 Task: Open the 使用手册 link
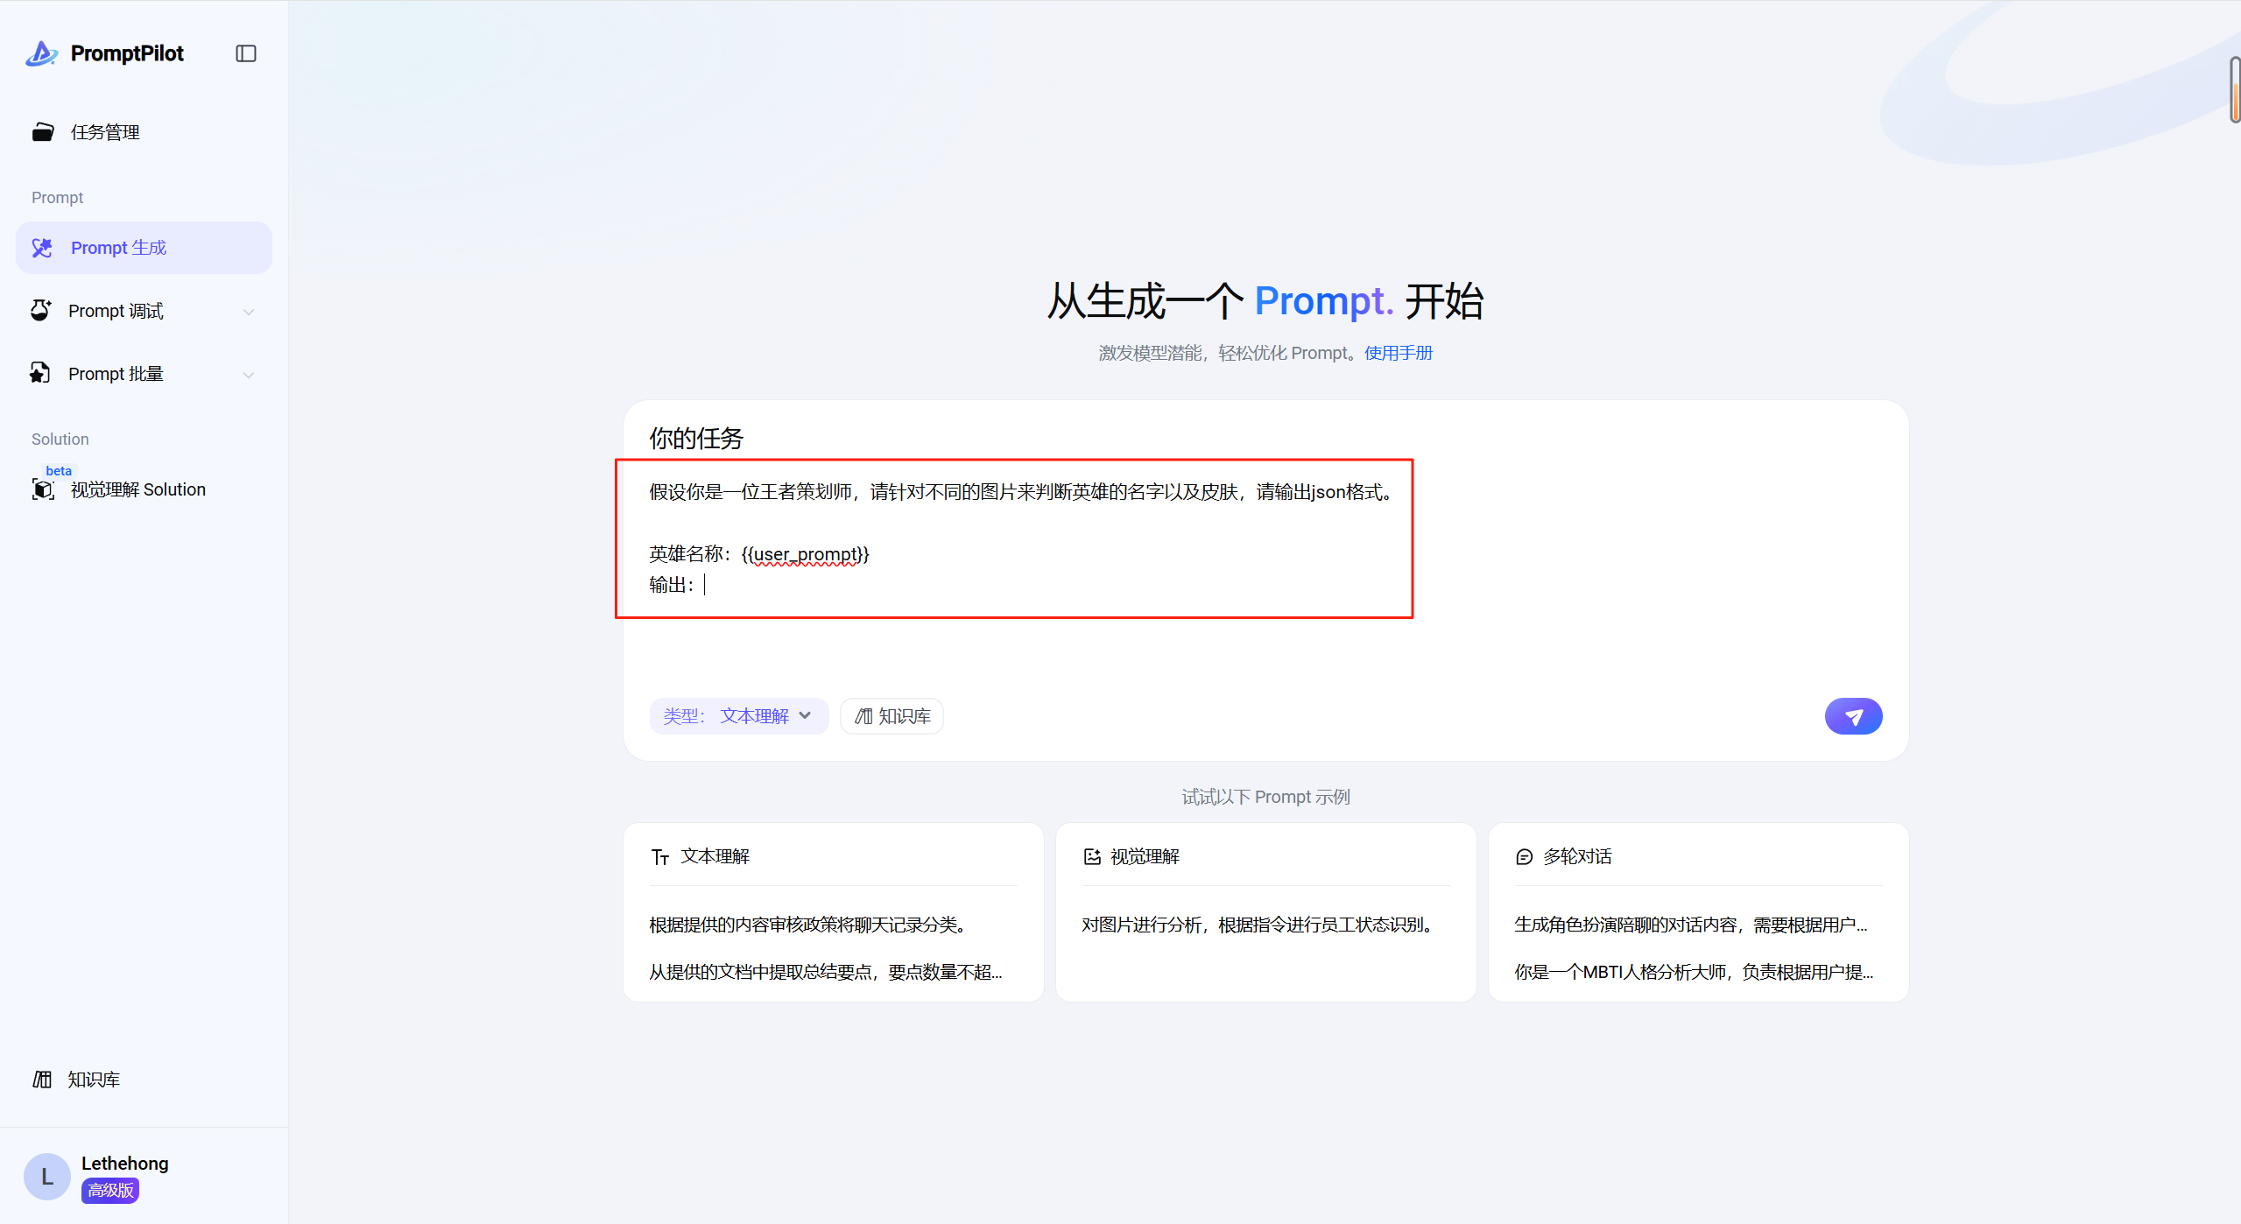(1398, 353)
